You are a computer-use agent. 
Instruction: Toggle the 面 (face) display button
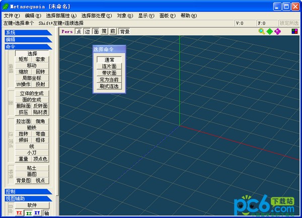click(96, 31)
